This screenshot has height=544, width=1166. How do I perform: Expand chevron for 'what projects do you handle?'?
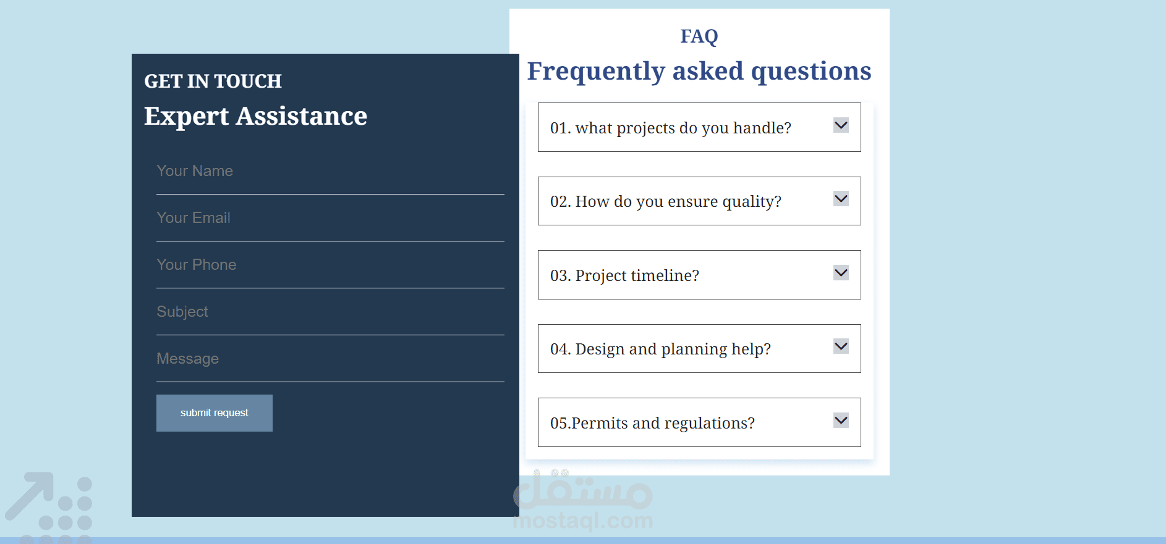click(841, 125)
